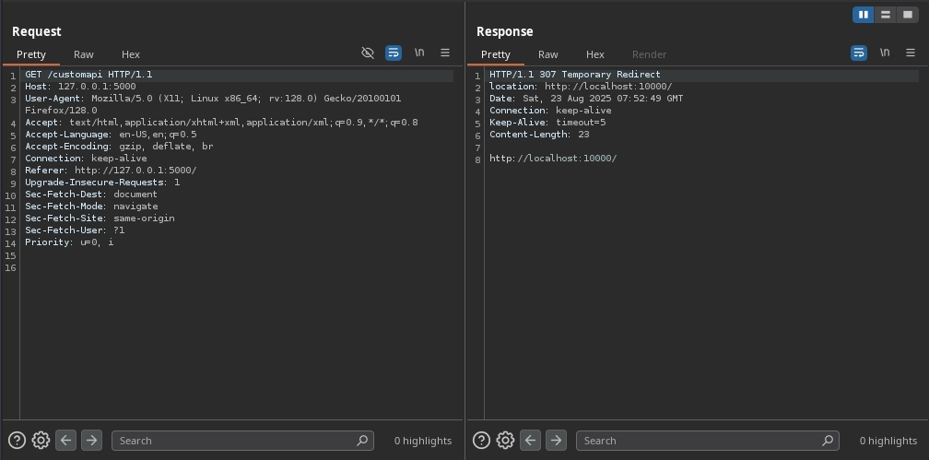Viewport: 929px width, 460px height.
Task: Open the help icon below the Request panel
Action: point(17,441)
